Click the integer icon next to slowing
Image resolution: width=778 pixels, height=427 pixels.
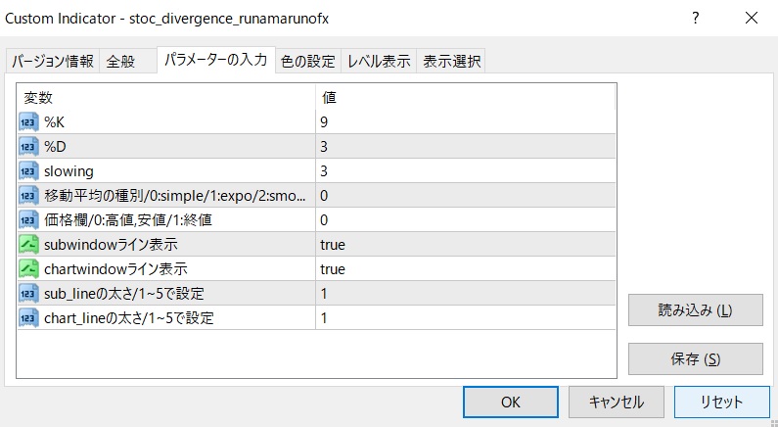pos(28,171)
